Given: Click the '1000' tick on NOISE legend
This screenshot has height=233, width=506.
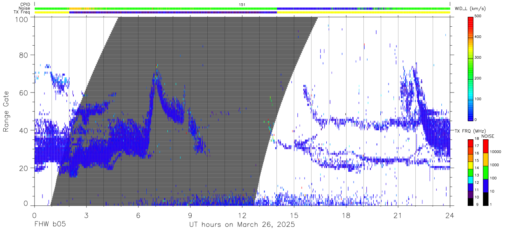Looking at the screenshot, I should click(494, 165).
